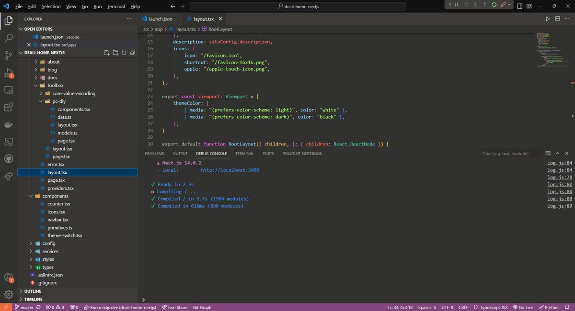Open the GitHub view in activity bar

[9, 159]
